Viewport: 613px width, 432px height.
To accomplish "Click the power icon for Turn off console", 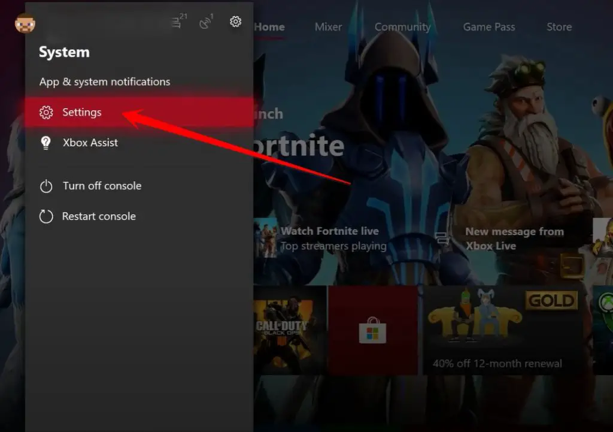I will pos(46,186).
